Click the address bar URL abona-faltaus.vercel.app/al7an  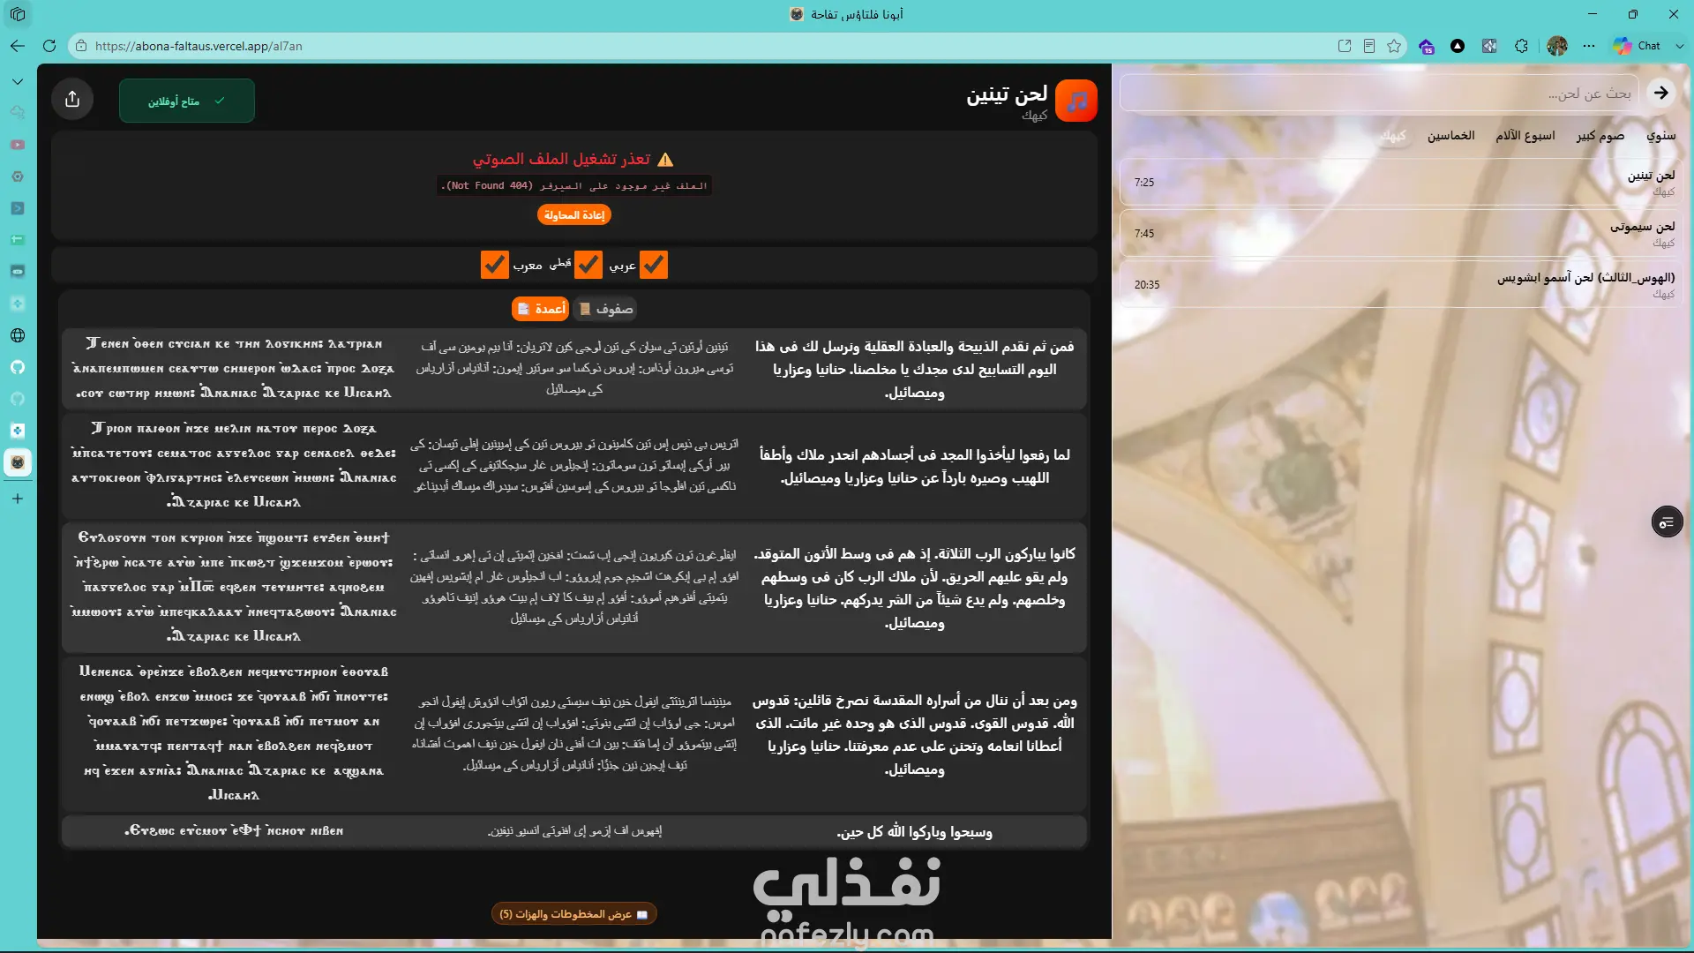point(199,46)
